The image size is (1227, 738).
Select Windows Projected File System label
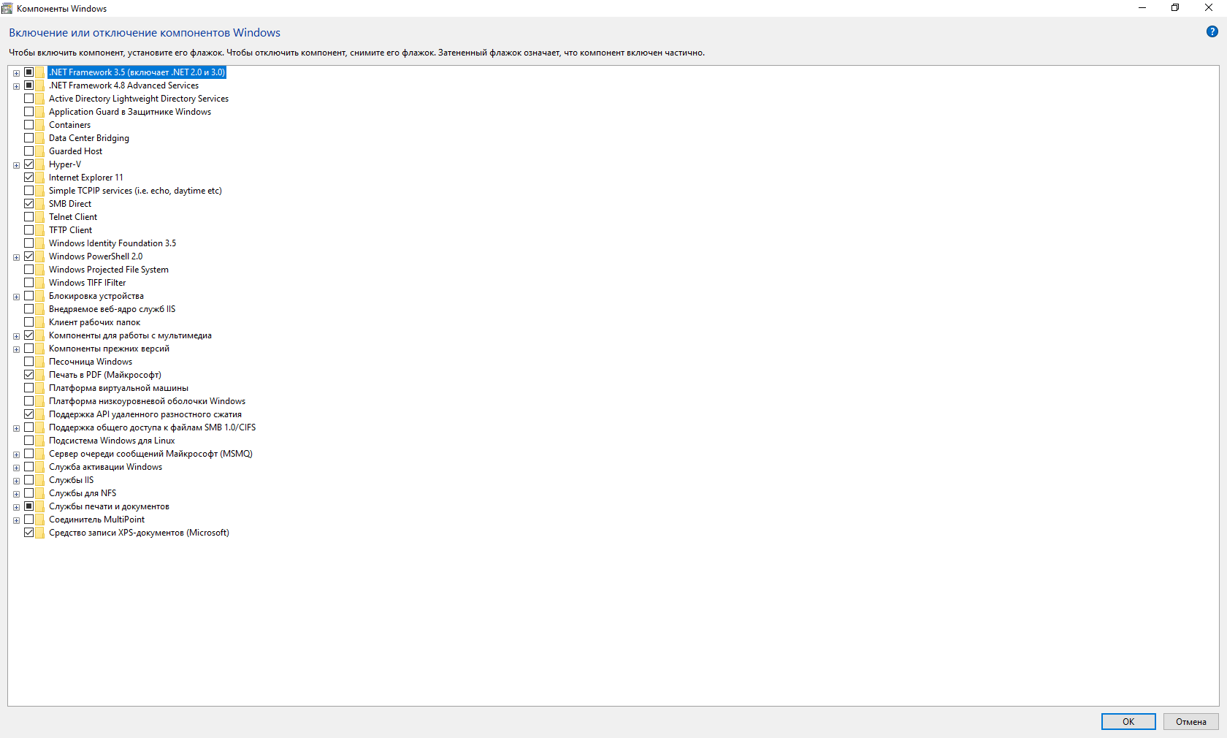pos(109,270)
